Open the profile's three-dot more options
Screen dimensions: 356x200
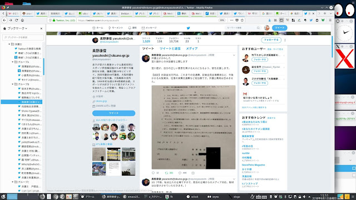coord(285,40)
